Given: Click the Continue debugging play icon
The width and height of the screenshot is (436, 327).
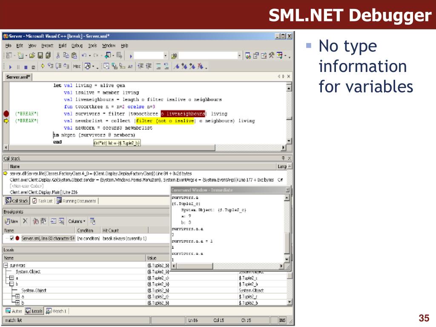Looking at the screenshot, I should pyautogui.click(x=10, y=67).
